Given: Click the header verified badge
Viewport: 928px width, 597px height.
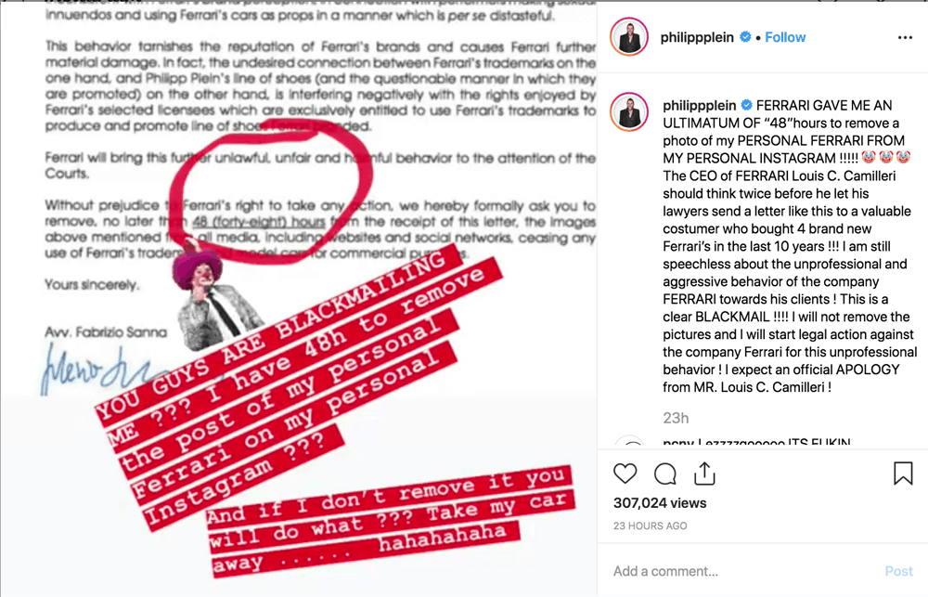Looking at the screenshot, I should pos(746,37).
